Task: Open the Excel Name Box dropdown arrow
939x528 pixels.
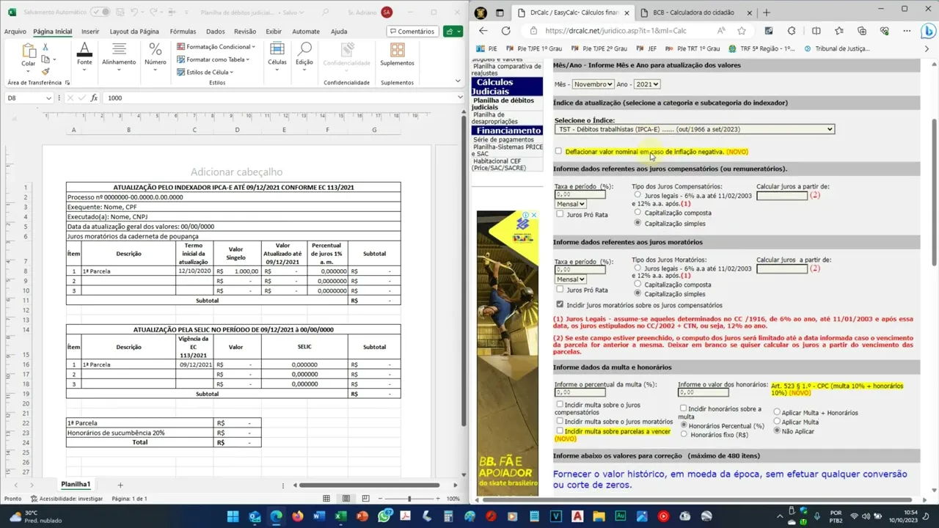Action: [49, 98]
